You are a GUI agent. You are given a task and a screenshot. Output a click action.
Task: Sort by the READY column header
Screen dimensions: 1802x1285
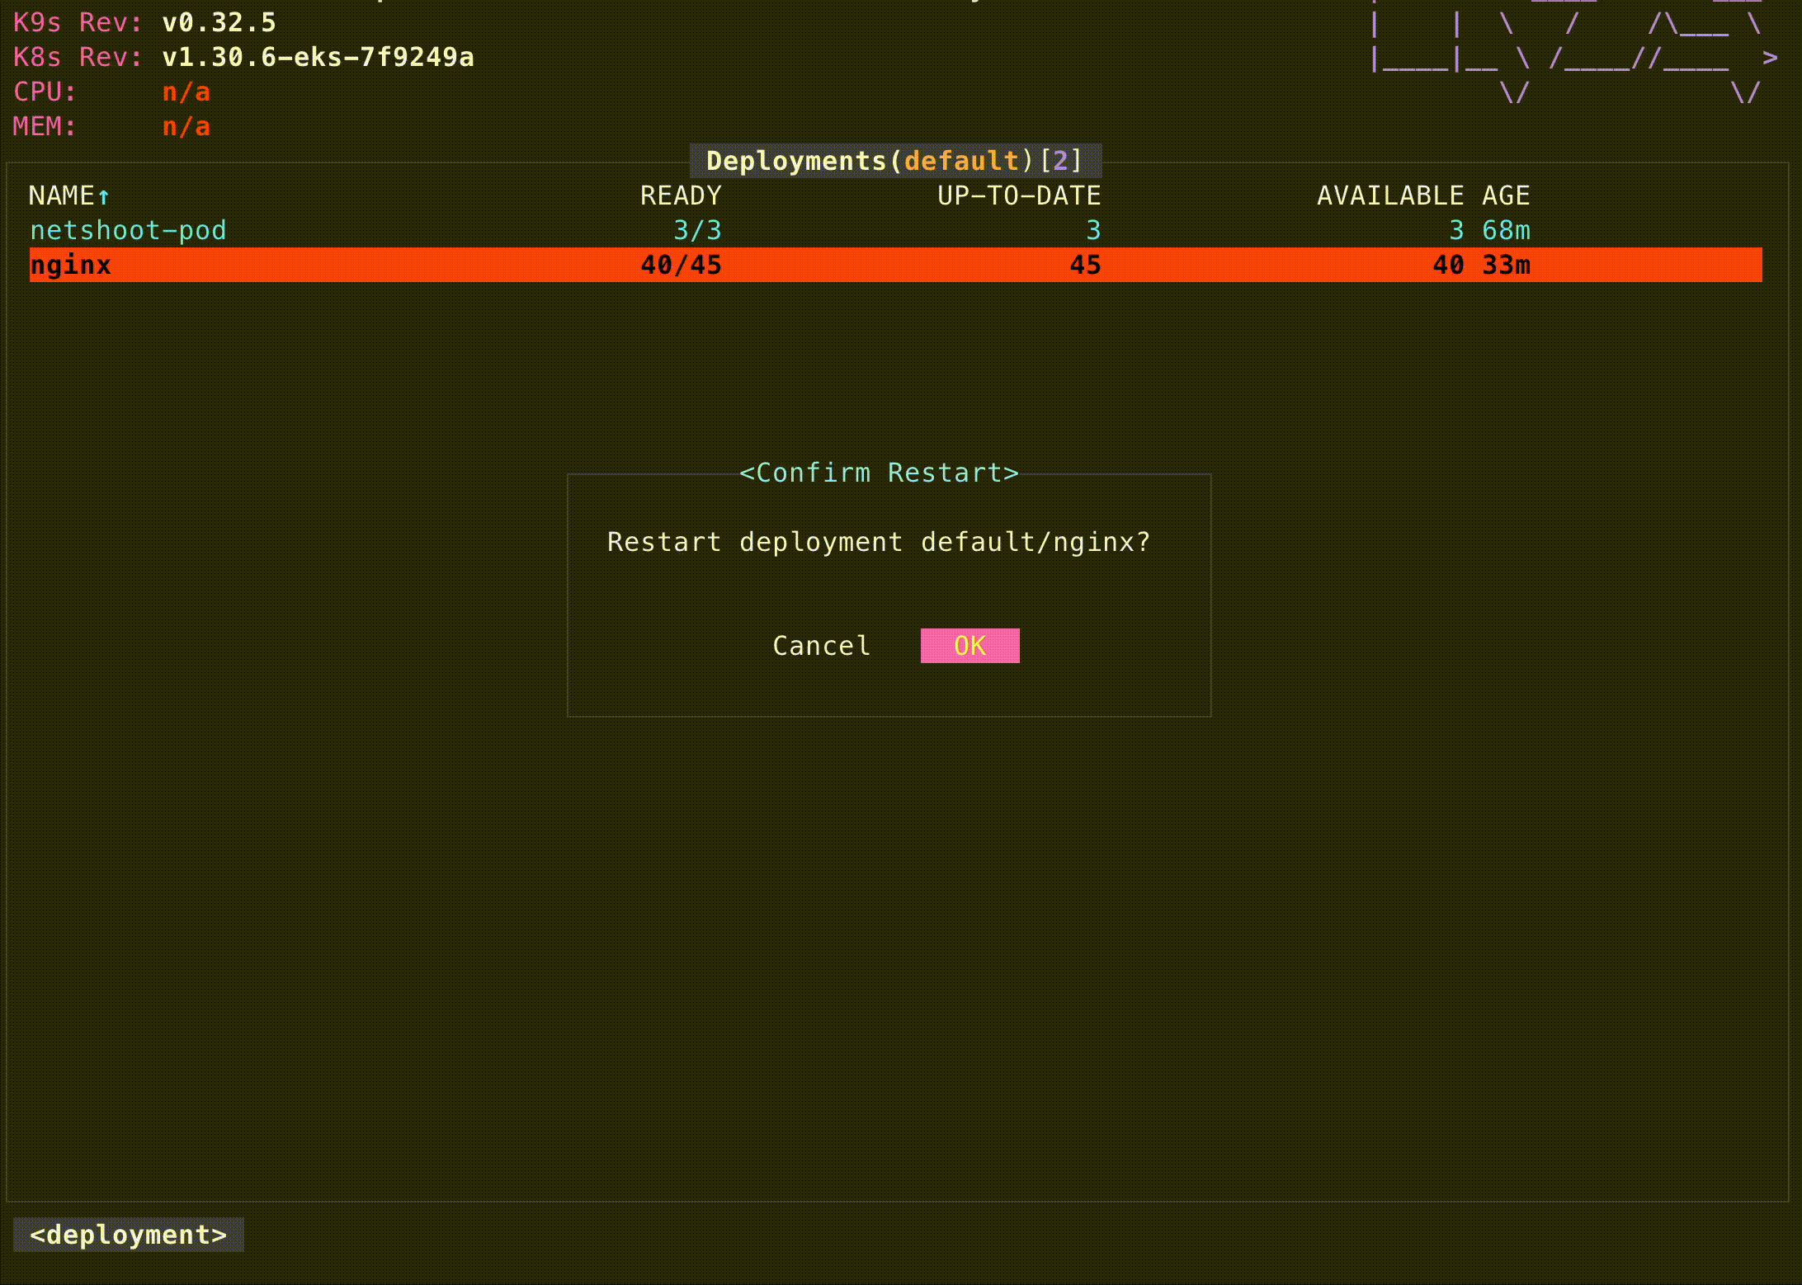tap(681, 195)
